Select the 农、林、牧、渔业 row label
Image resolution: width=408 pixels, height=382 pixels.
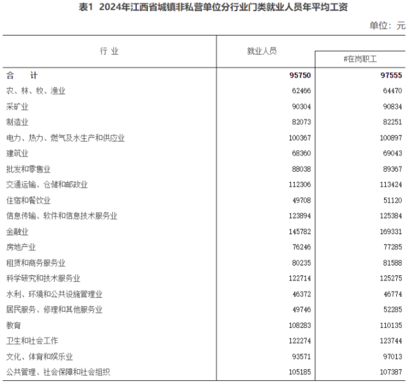(36, 91)
